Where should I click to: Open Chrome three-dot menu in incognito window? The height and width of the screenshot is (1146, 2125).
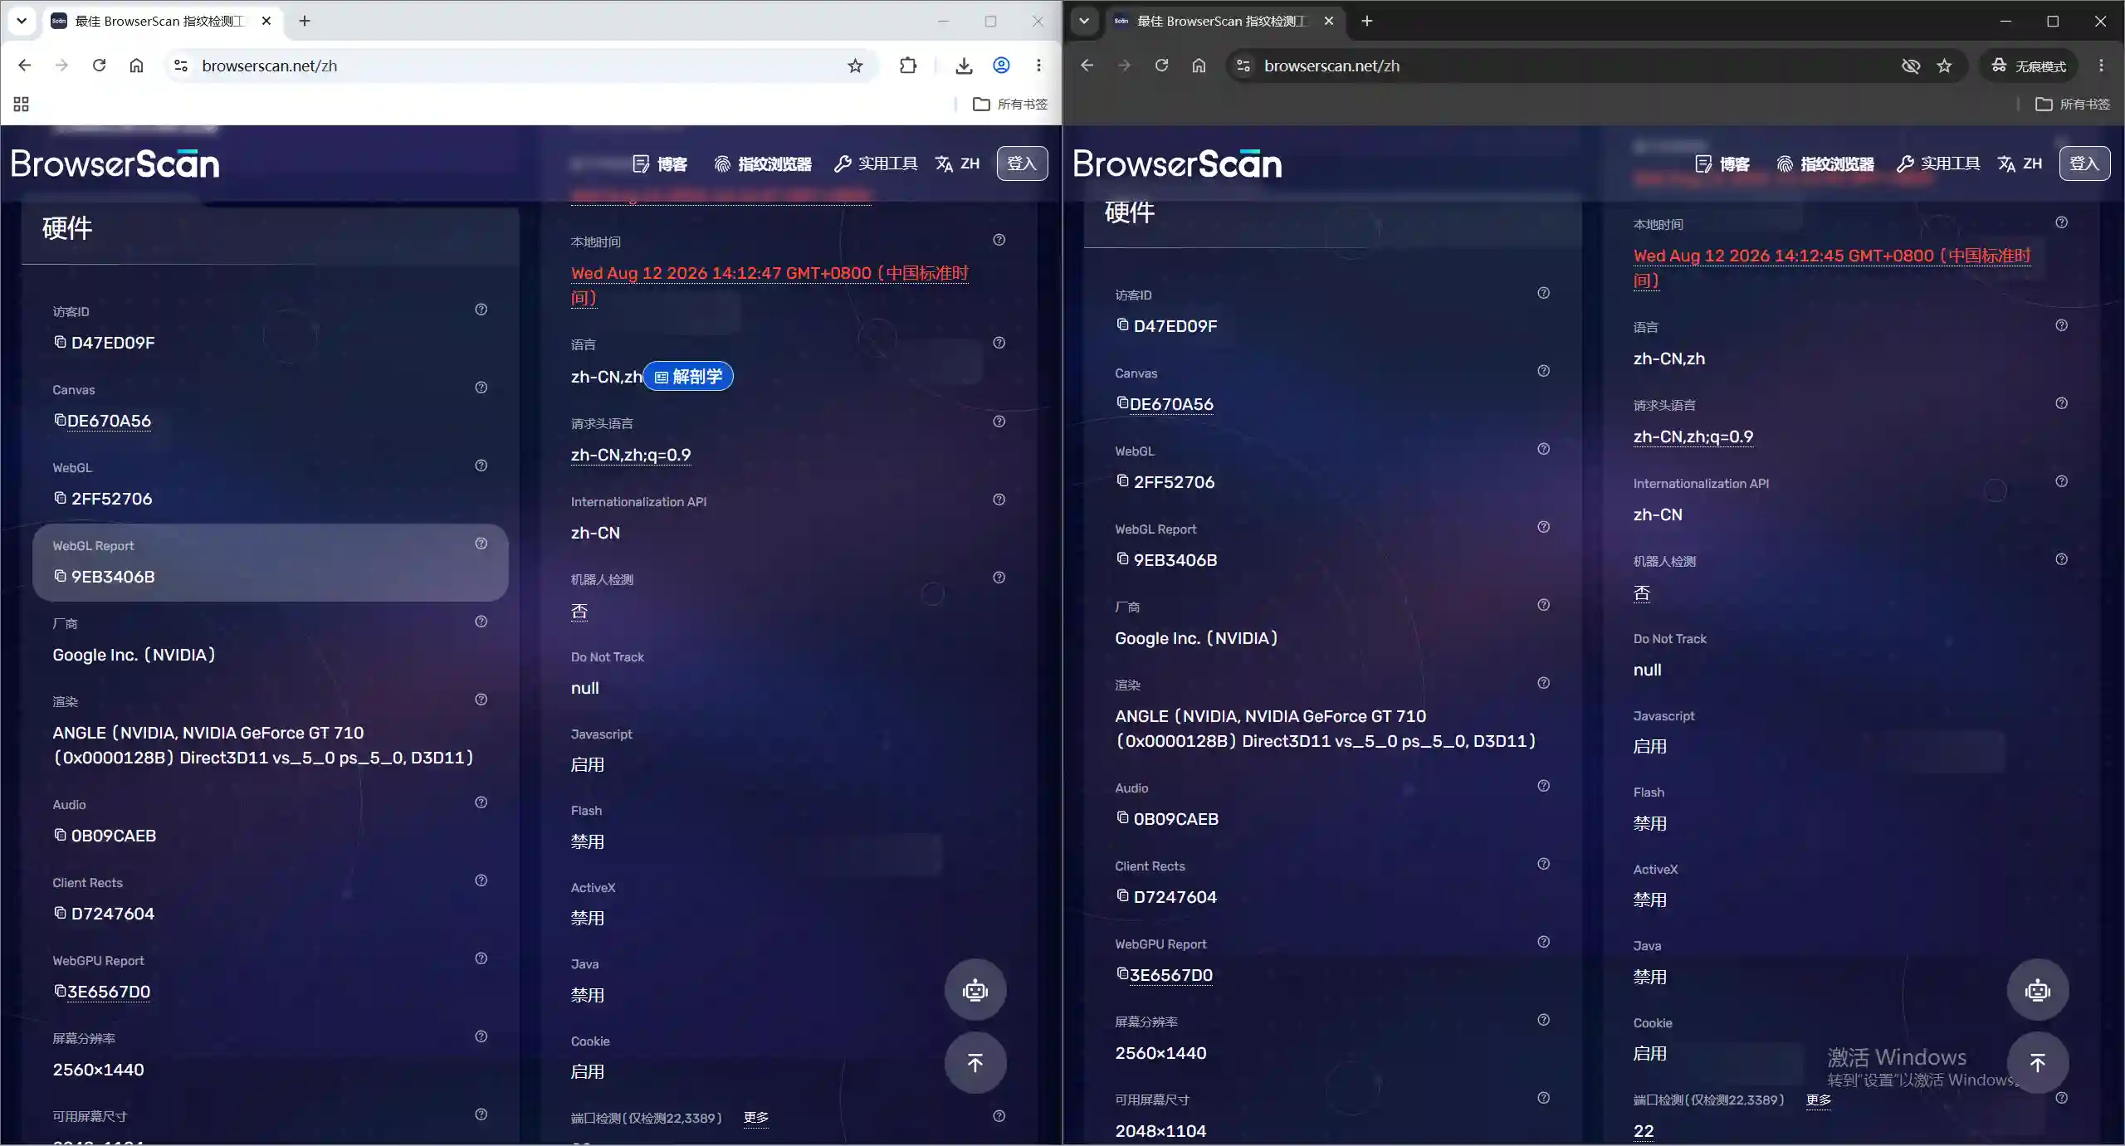pos(2101,66)
